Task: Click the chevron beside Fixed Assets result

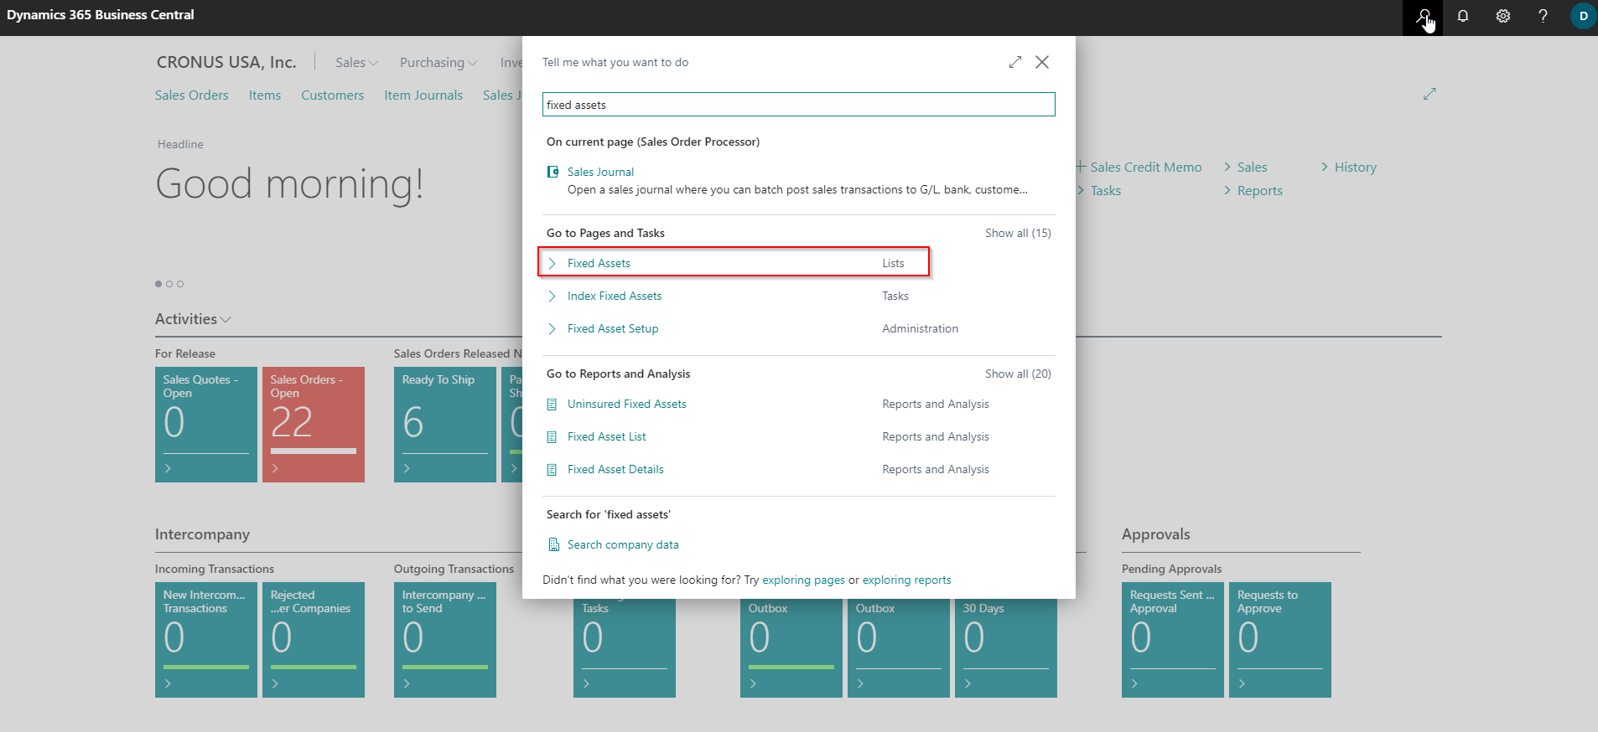Action: 552,263
